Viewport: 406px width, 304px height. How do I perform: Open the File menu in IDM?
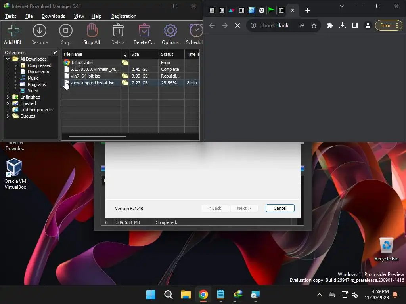pyautogui.click(x=29, y=16)
